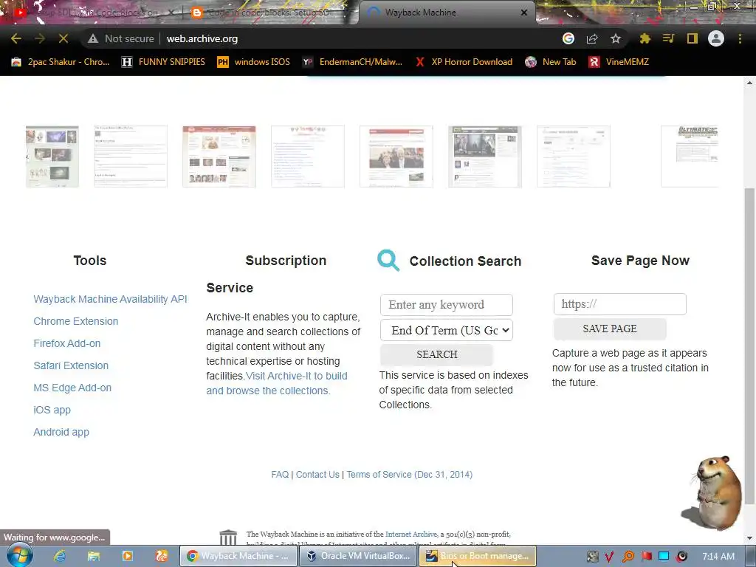Open the Contact Us link

[317, 475]
